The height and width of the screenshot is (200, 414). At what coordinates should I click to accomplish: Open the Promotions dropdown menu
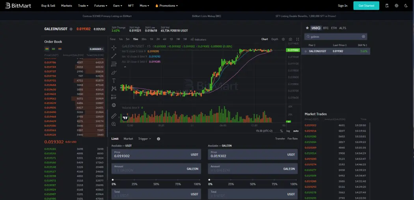tap(166, 6)
